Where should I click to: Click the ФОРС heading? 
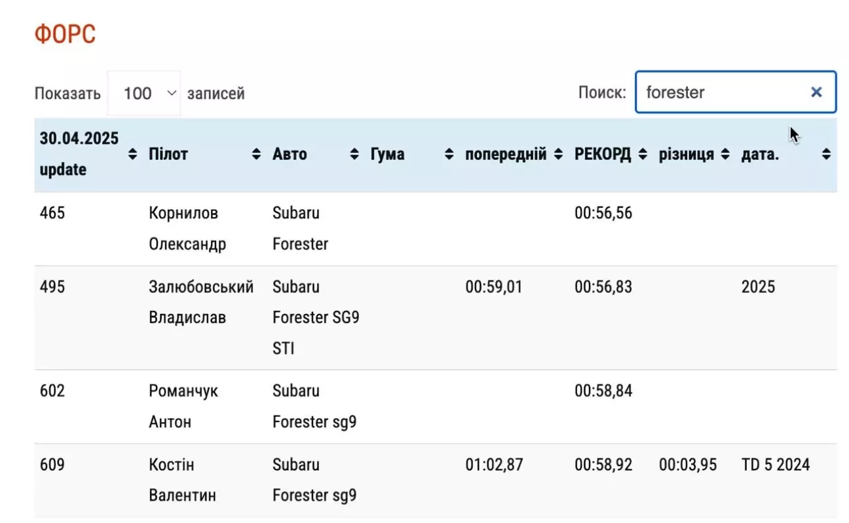(x=65, y=35)
